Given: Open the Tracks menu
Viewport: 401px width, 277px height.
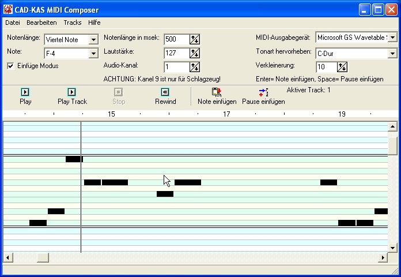Looking at the screenshot, I should (73, 23).
